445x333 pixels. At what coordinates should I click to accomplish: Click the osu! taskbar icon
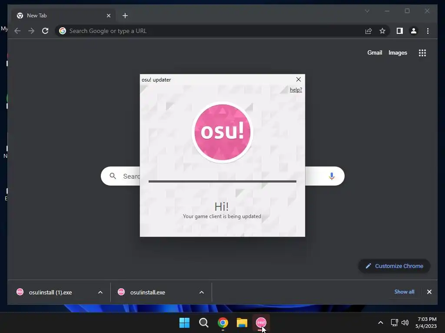(261, 323)
